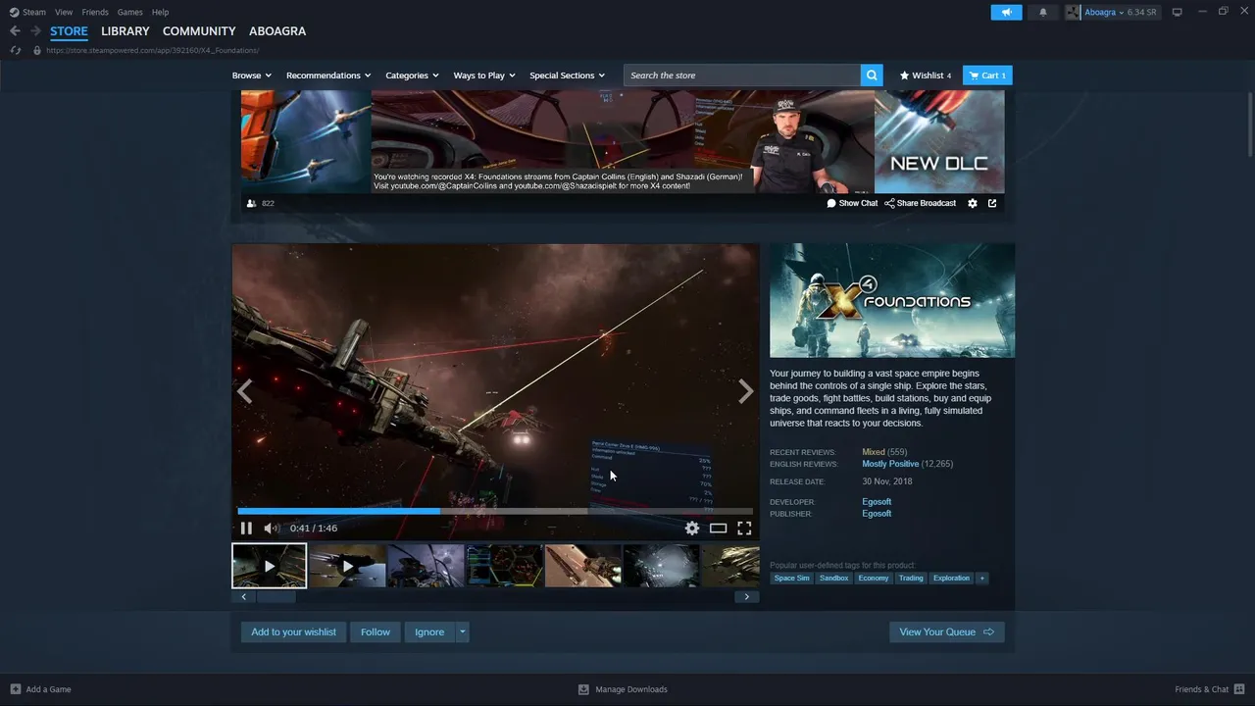
Task: Go to next media with right arrow
Action: point(745,392)
